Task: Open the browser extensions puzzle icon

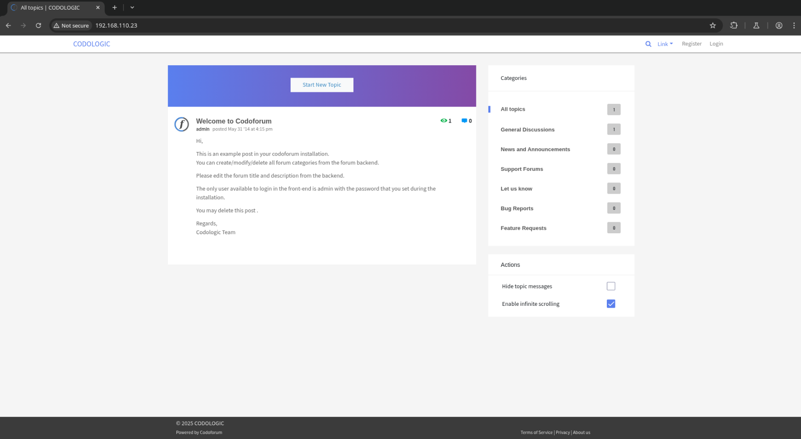Action: pyautogui.click(x=734, y=26)
